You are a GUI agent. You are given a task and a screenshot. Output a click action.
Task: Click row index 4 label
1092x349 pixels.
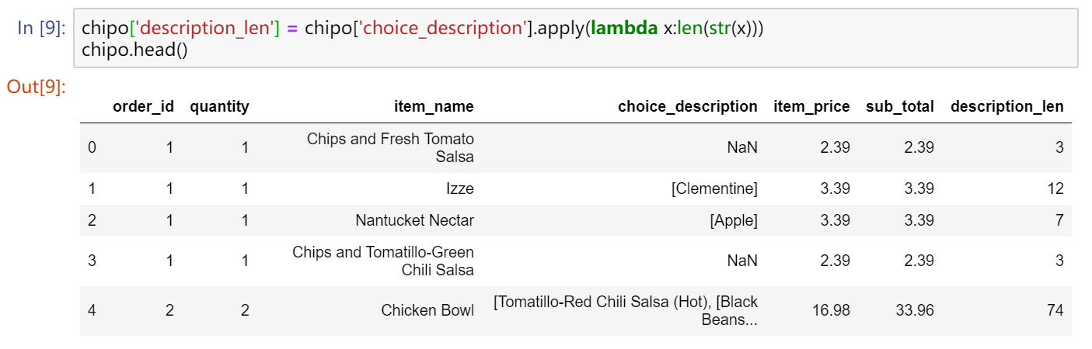92,311
